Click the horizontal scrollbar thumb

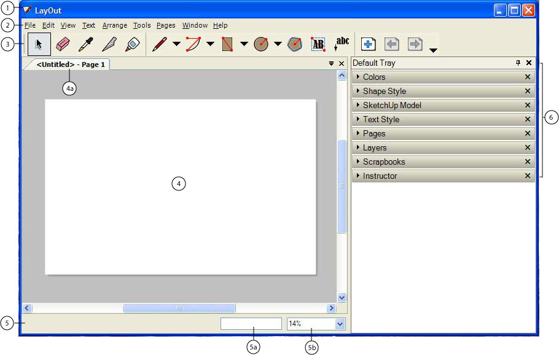pos(179,308)
